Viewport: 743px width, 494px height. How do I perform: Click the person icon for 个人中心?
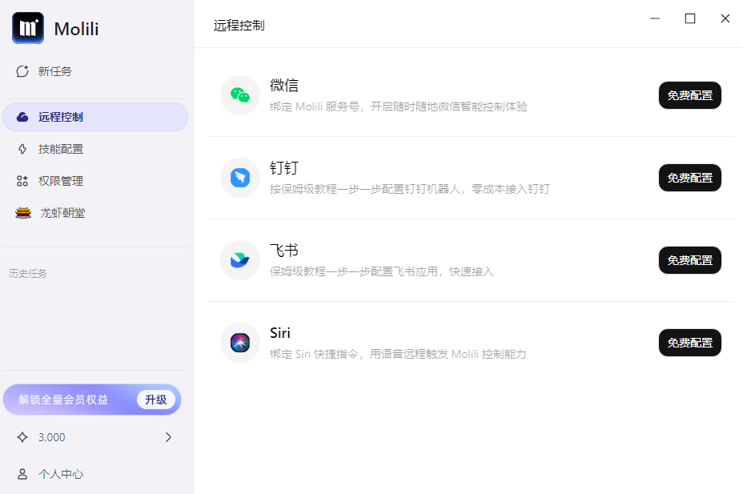[x=22, y=474]
